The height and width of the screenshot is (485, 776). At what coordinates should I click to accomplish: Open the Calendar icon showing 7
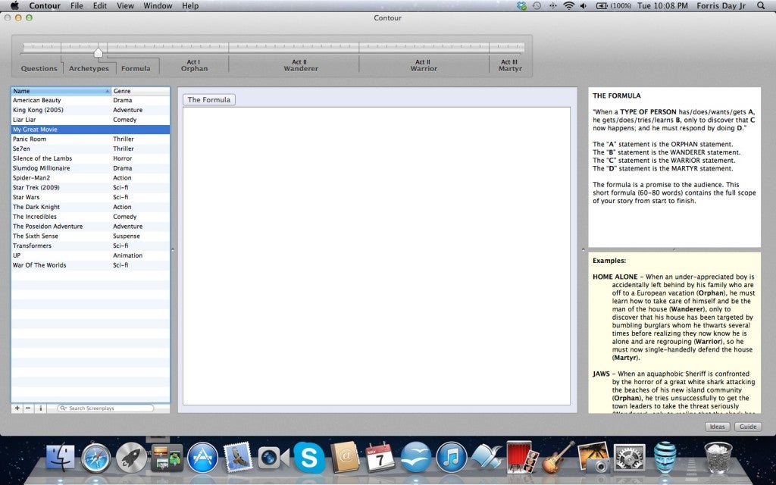pyautogui.click(x=380, y=458)
